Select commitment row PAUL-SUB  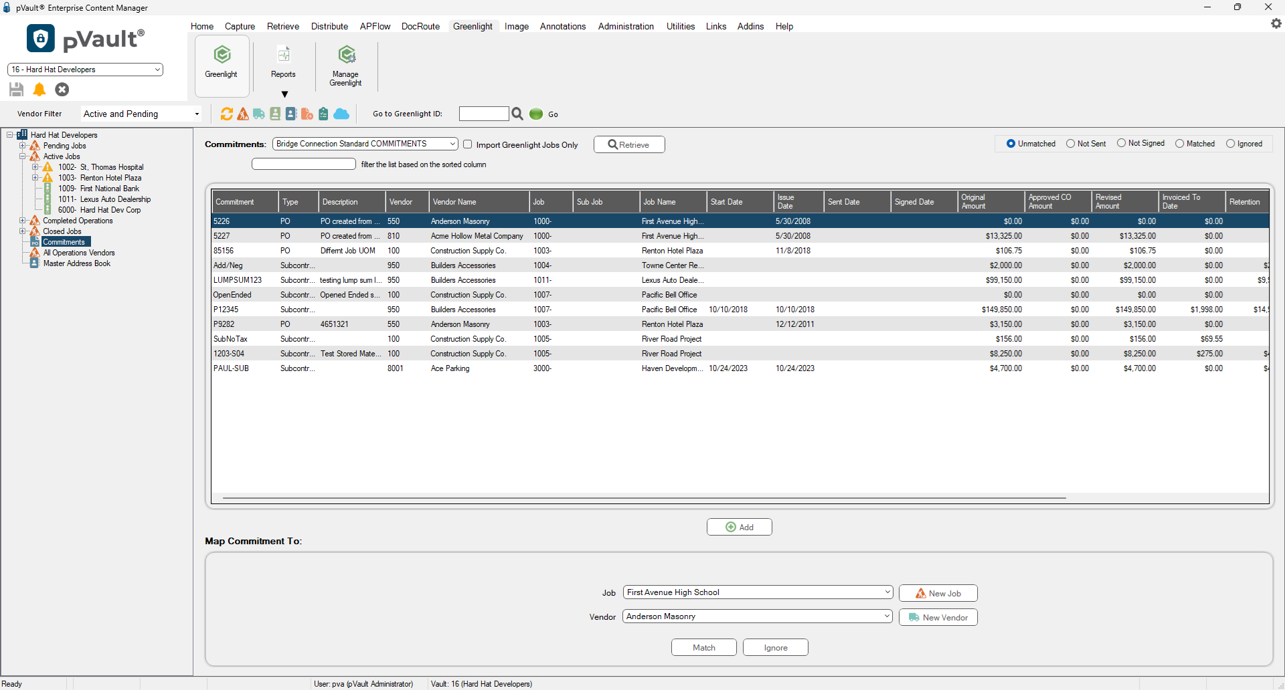[x=740, y=368]
